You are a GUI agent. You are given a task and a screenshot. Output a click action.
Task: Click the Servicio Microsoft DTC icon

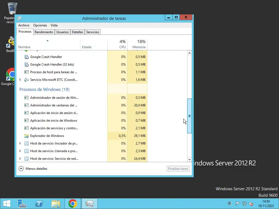[x=26, y=80]
